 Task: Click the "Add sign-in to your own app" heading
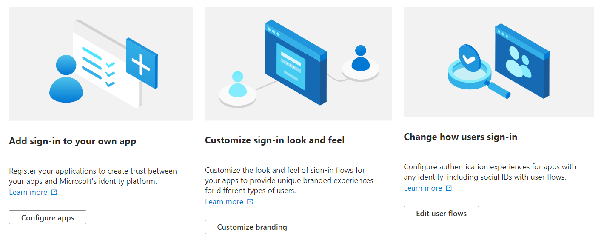coord(73,141)
